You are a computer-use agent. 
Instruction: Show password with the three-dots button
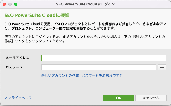pos(162,67)
